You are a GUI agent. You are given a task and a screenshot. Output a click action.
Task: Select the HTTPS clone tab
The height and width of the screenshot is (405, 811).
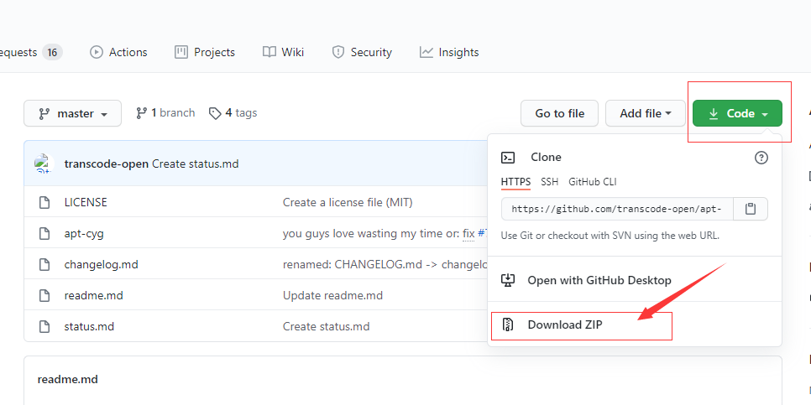(x=515, y=182)
